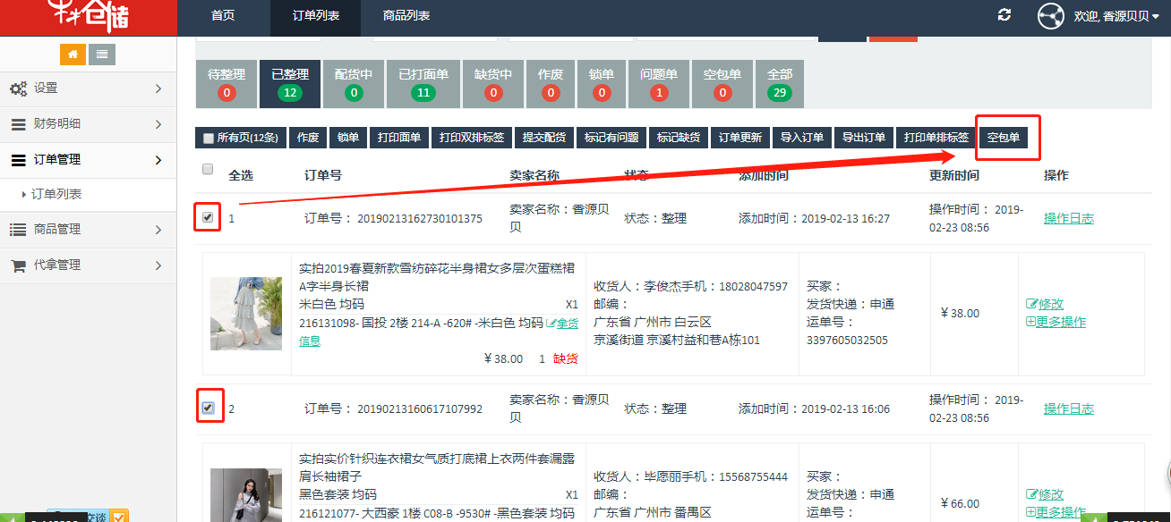Uncheck the checkbox for order row 2

pos(208,408)
